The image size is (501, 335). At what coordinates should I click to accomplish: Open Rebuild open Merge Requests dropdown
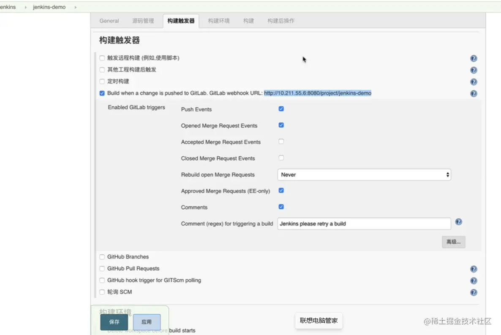364,174
